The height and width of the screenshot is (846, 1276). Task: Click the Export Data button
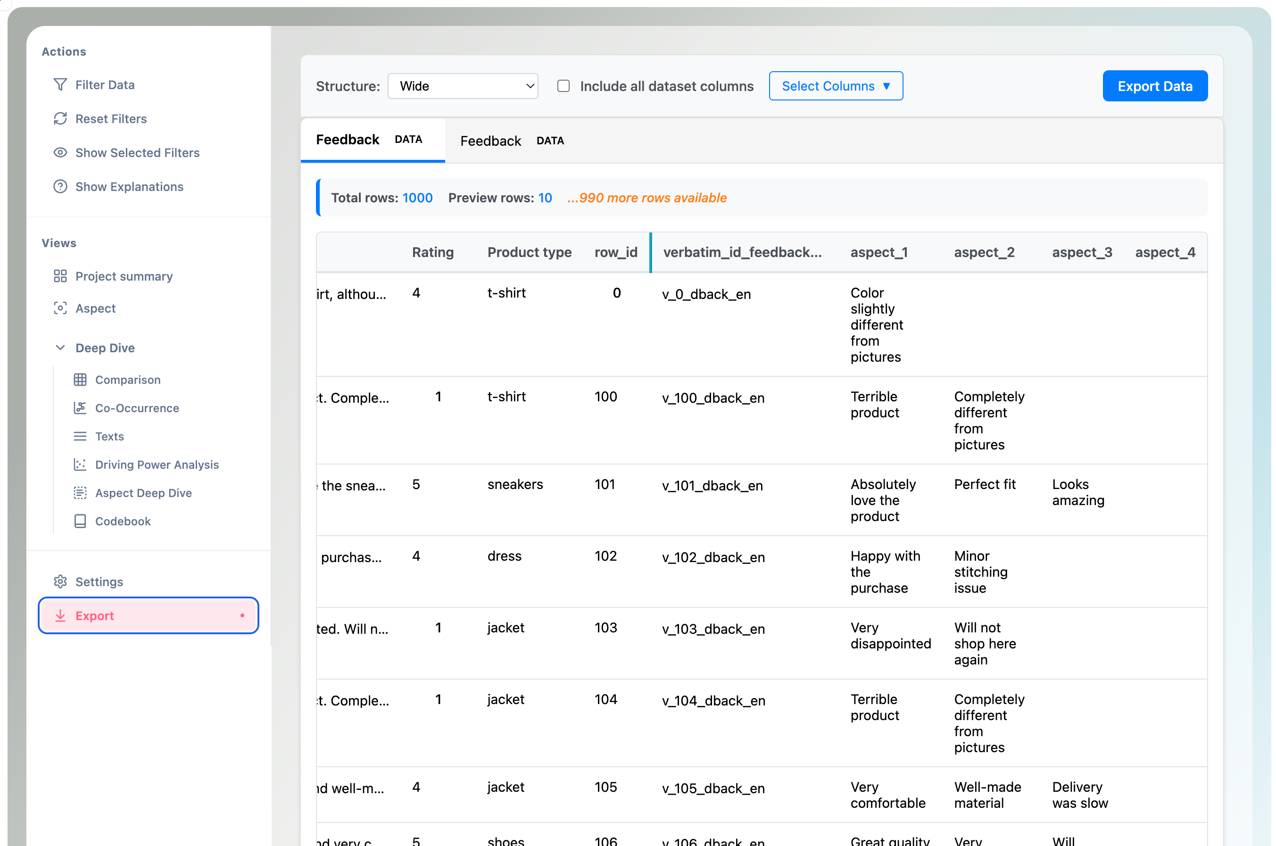click(x=1154, y=86)
